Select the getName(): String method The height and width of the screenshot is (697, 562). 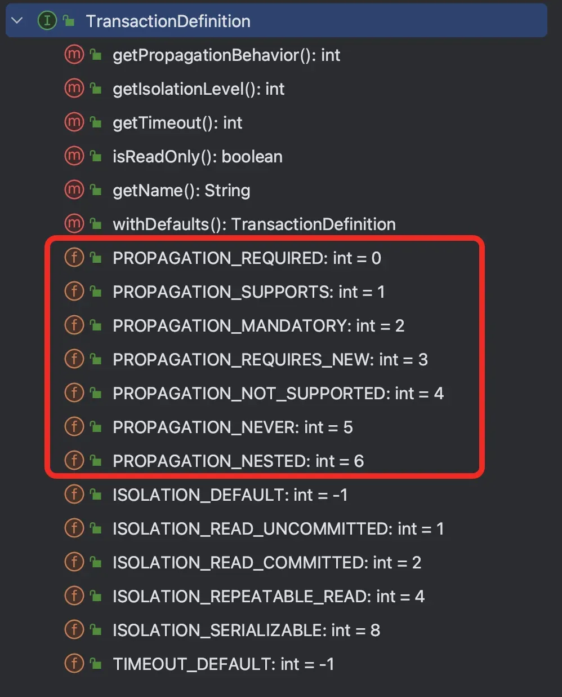point(181,190)
